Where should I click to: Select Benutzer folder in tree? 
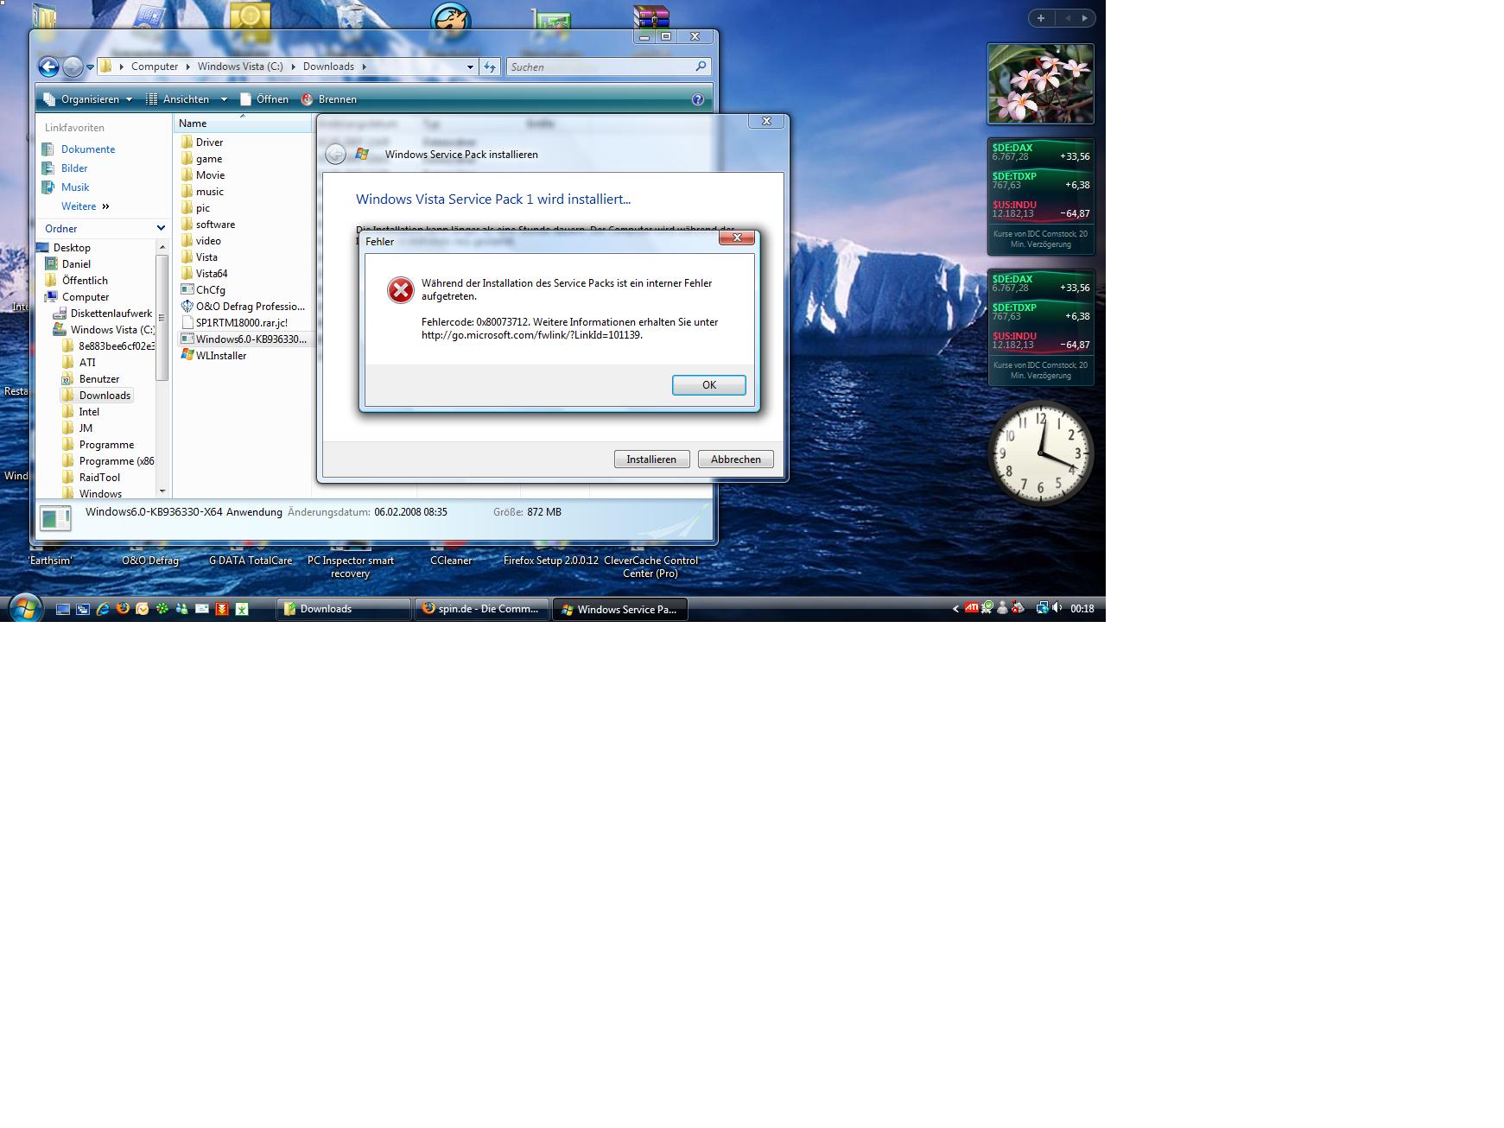click(x=99, y=379)
